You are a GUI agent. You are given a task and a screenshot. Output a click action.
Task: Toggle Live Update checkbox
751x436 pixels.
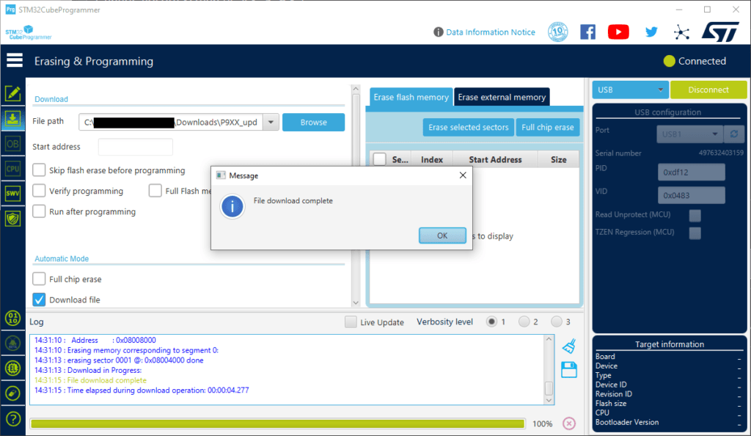pyautogui.click(x=351, y=322)
